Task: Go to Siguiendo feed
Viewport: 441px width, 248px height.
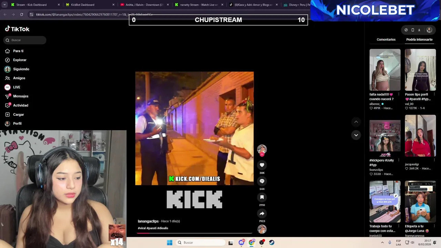Action: click(x=17, y=69)
